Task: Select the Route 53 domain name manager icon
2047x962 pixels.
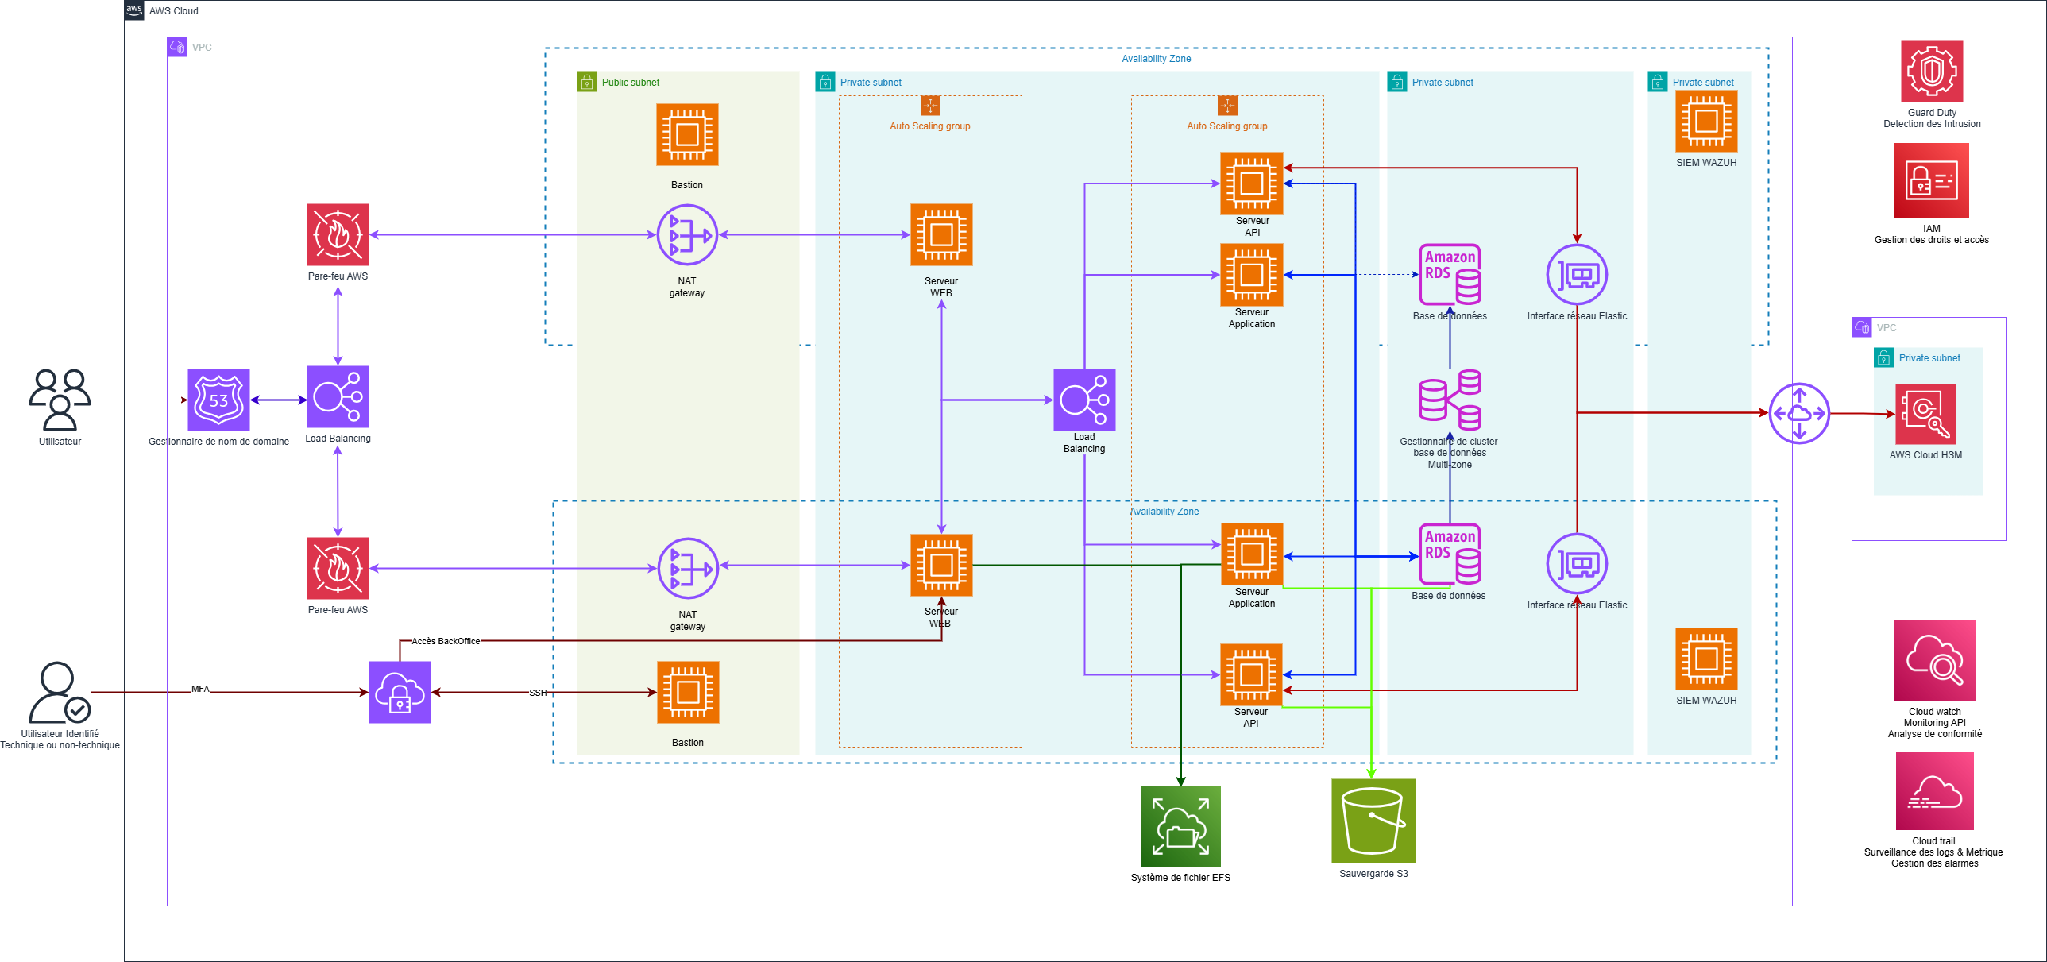Action: coord(218,400)
